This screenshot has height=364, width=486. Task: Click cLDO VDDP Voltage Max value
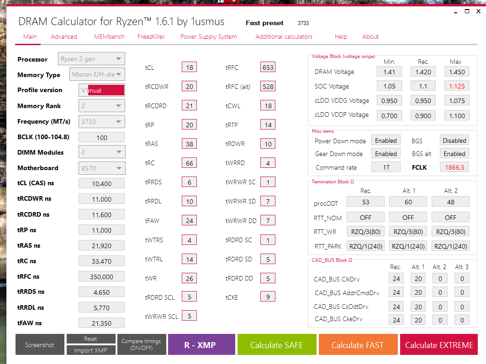tap(457, 115)
